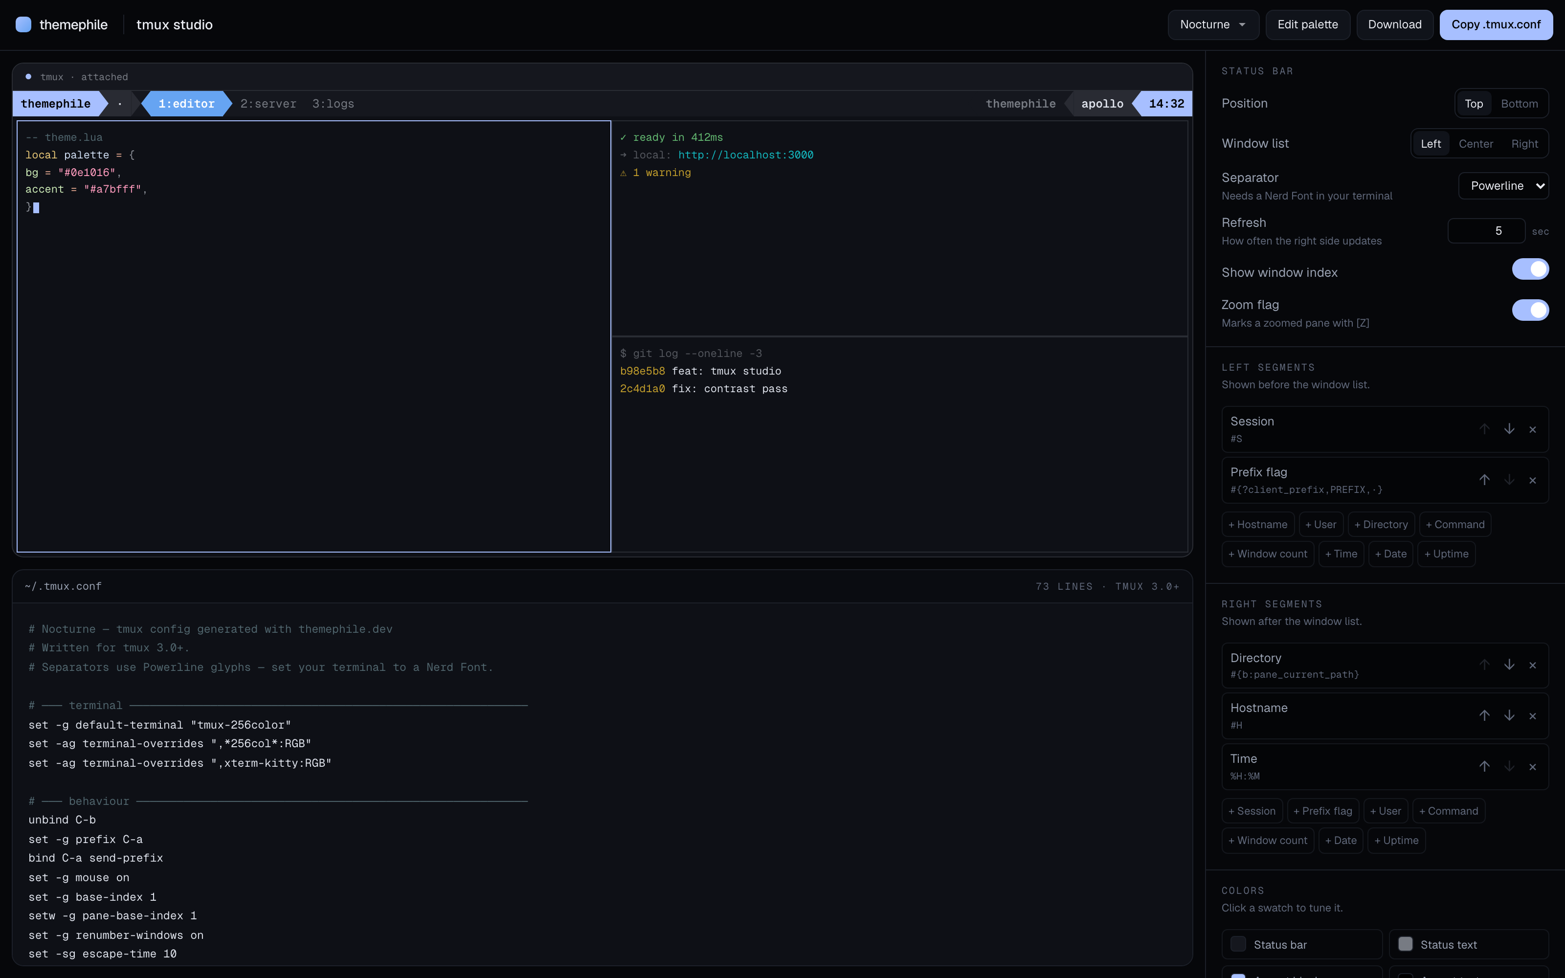
Task: Toggle Show window index switch
Action: [x=1530, y=269]
